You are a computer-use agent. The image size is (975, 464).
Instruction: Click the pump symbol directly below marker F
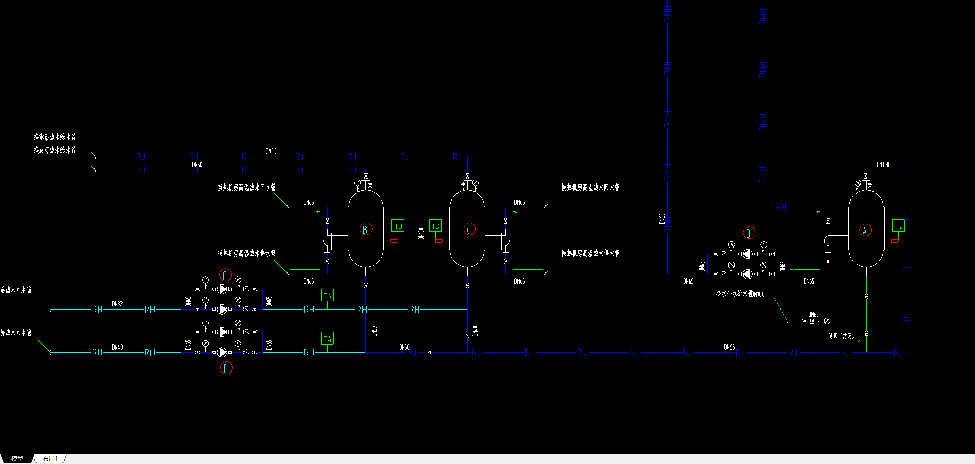(222, 289)
